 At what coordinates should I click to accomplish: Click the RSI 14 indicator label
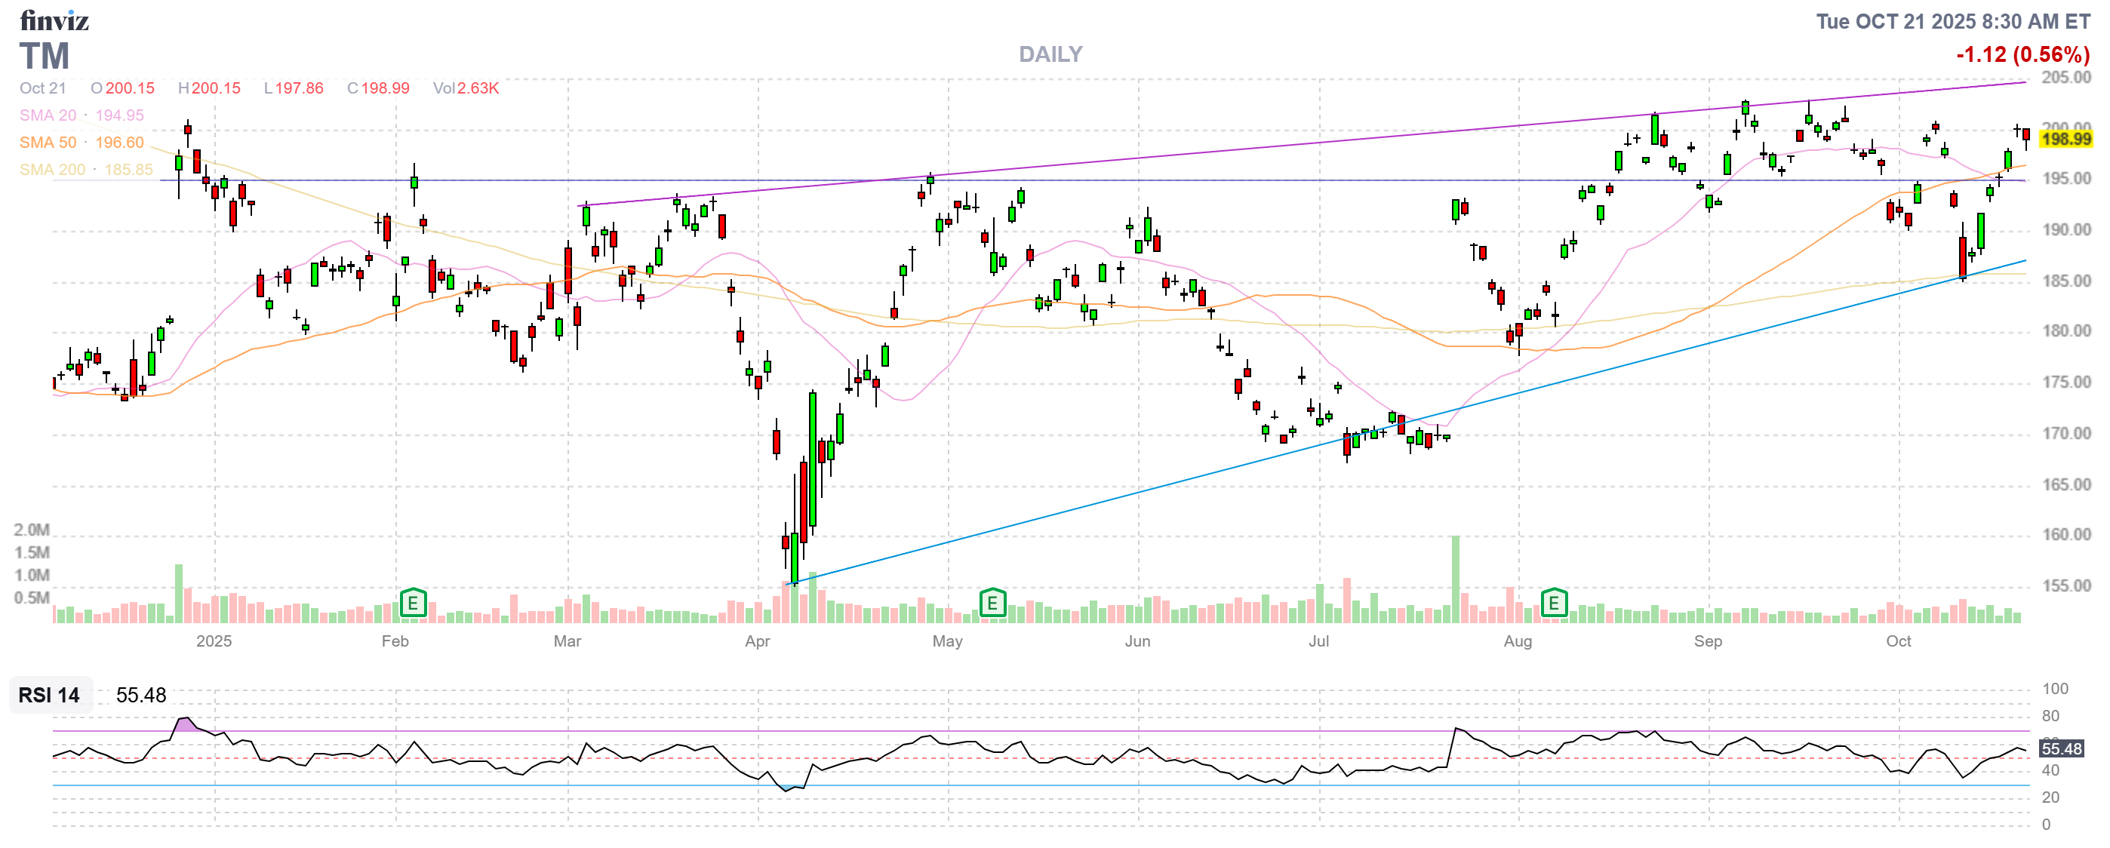coord(49,695)
